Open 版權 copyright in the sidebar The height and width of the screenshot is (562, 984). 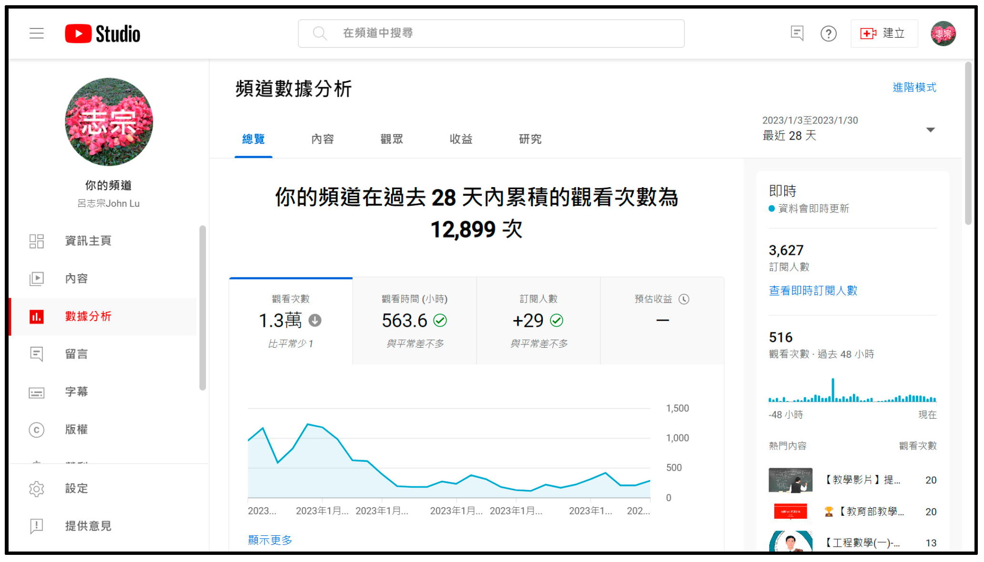pyautogui.click(x=77, y=430)
